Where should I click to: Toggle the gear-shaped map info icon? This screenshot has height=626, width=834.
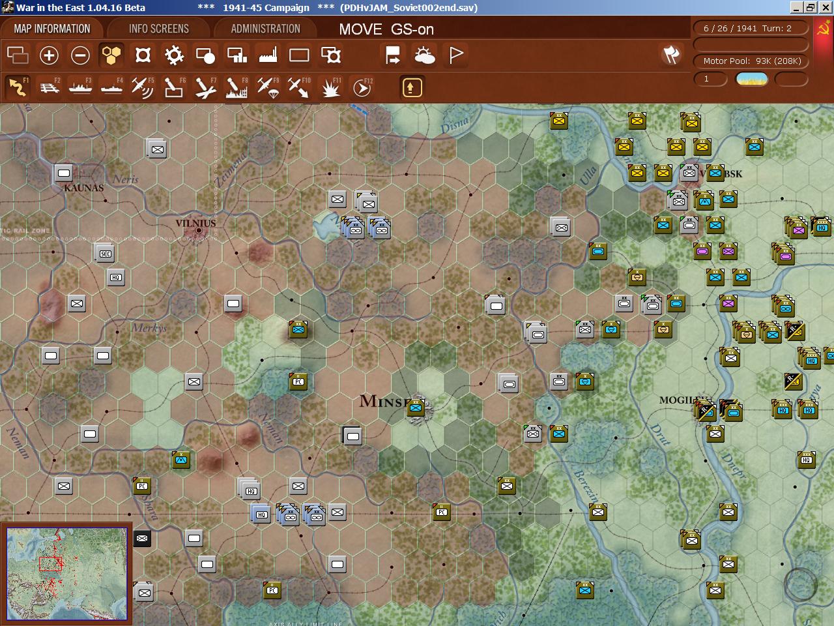coord(174,55)
